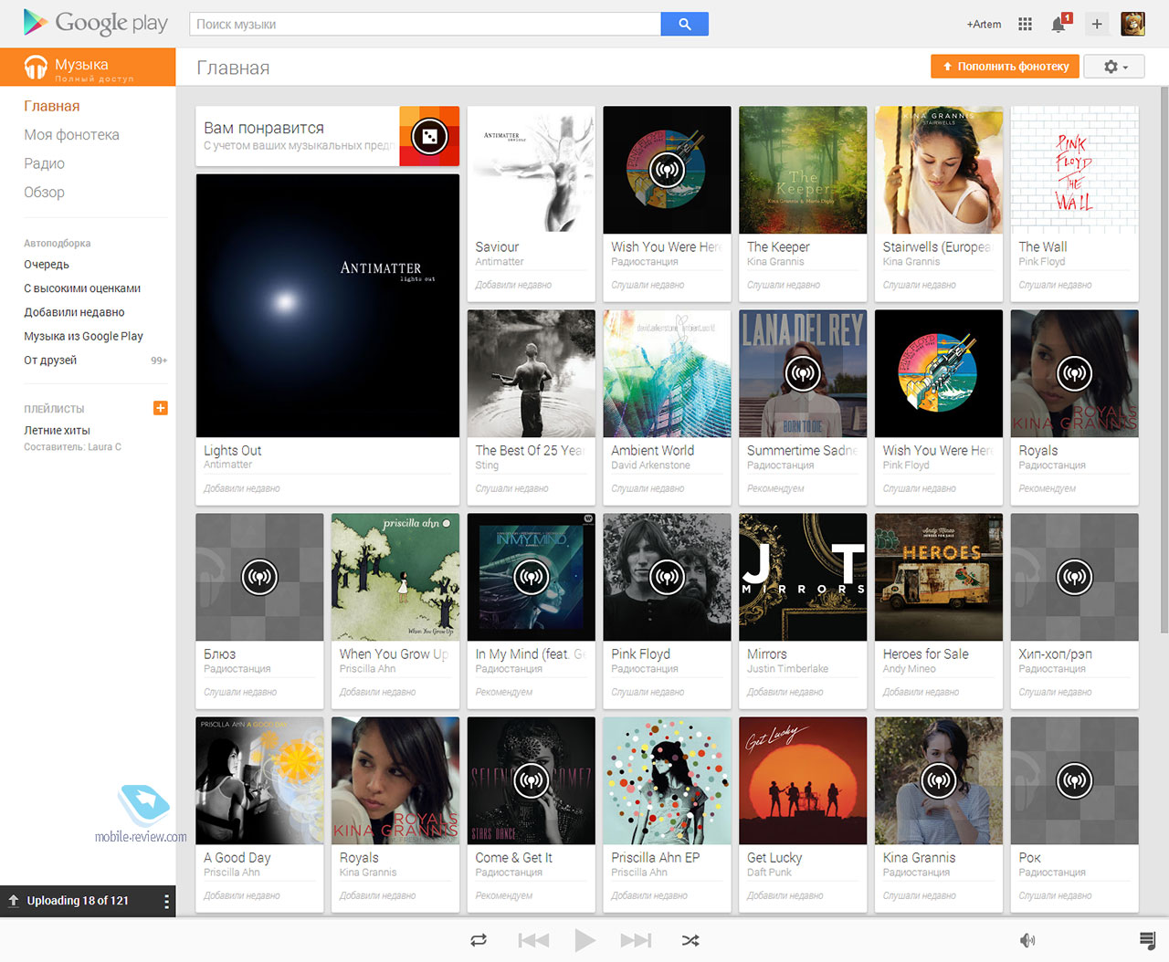1169x962 pixels.
Task: Start the Summertime Sadness radio station
Action: 803,373
